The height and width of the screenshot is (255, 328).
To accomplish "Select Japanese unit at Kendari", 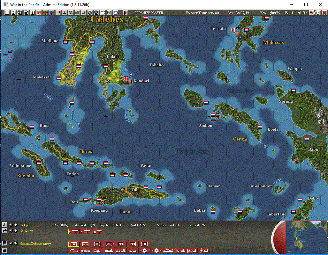I will [126, 78].
